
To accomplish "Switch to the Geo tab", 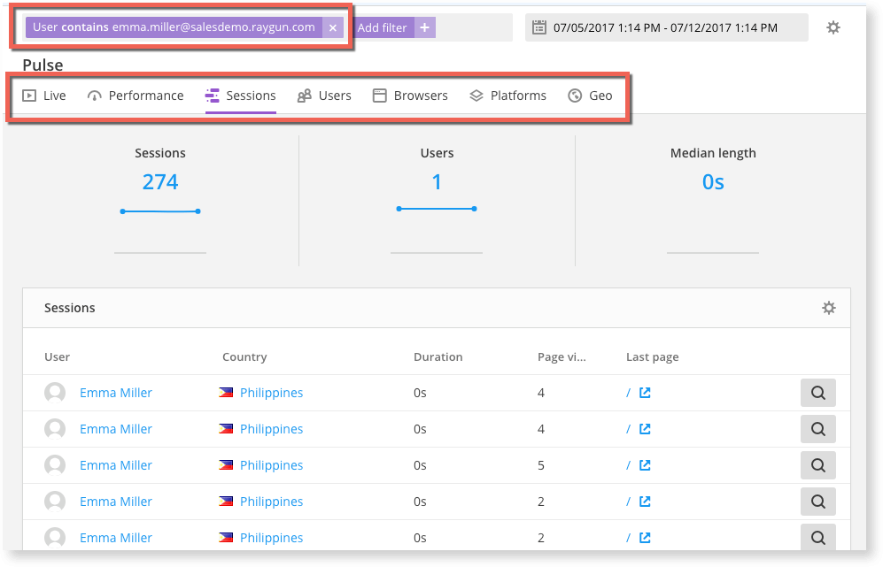I will click(x=602, y=95).
